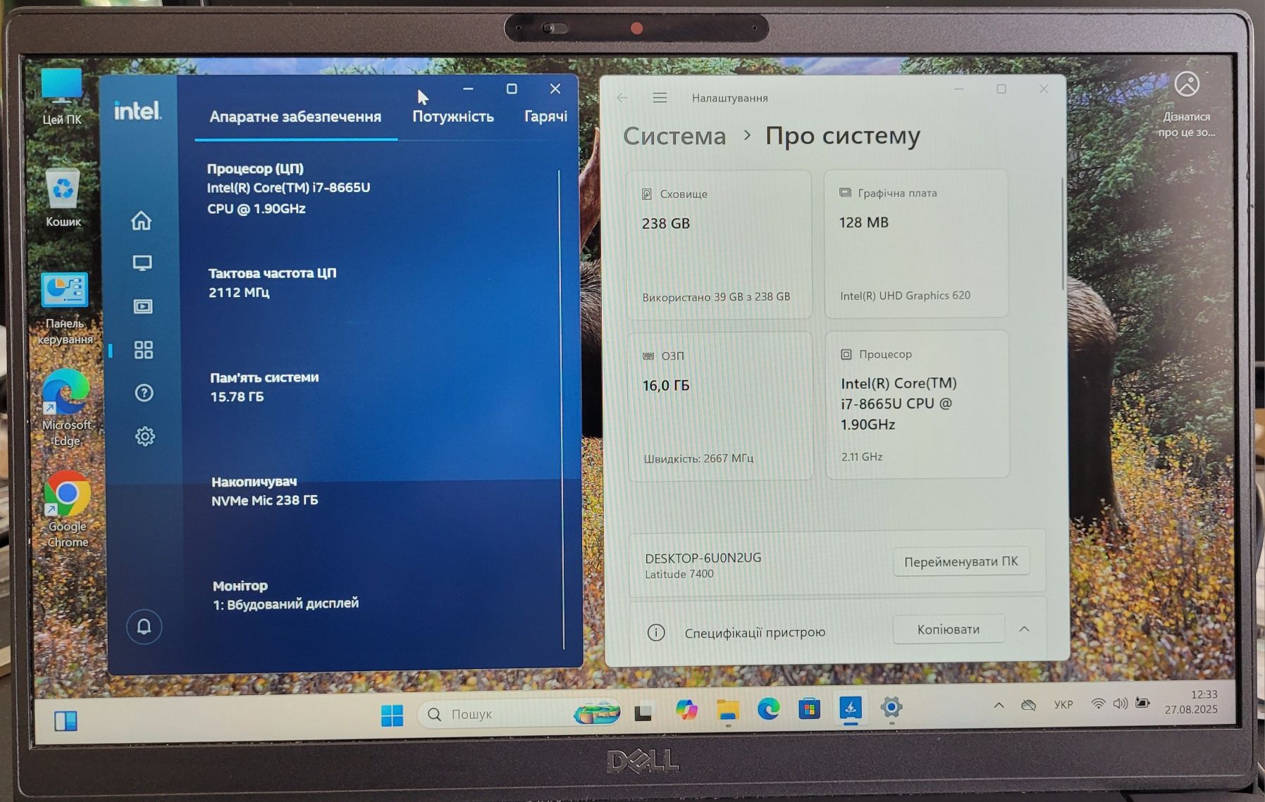
Task: Open the 'Сховище' 238 GB card
Action: pos(719,244)
